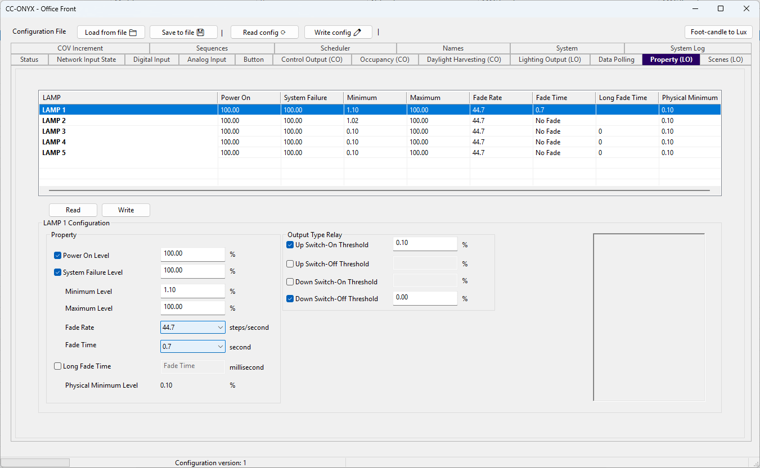Click the Fade Rate column header
Screen dimensions: 760x468
(501, 98)
